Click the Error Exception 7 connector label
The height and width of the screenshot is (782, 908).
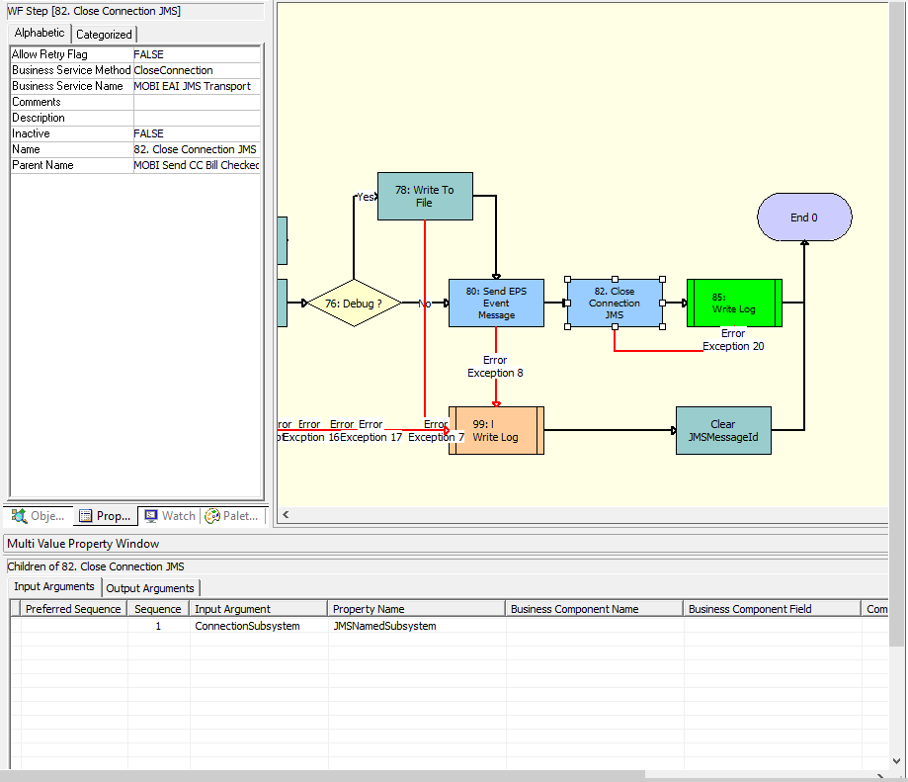[x=436, y=431]
